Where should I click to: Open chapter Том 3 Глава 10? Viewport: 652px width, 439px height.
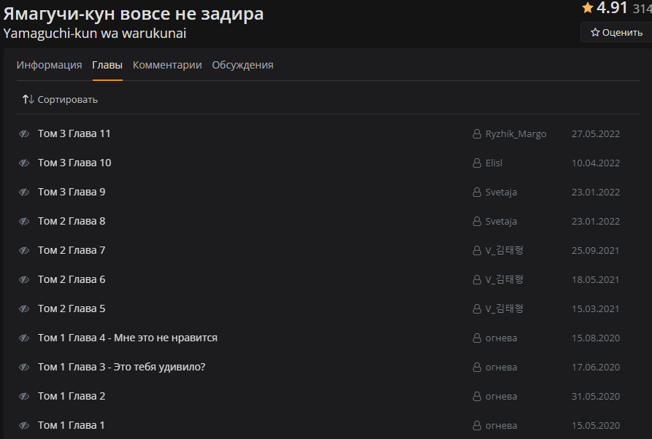tap(74, 163)
